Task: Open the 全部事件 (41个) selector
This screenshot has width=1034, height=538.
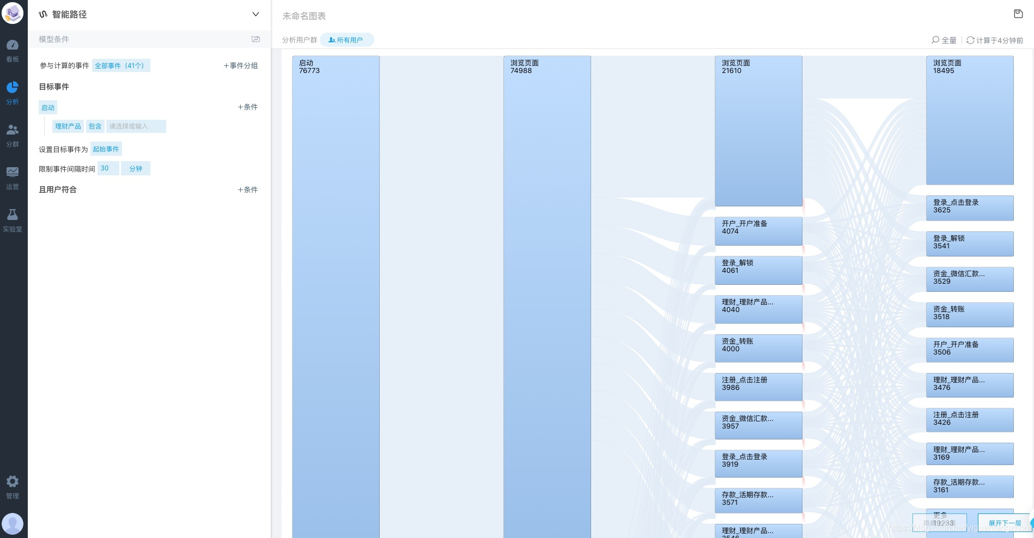Action: [121, 65]
